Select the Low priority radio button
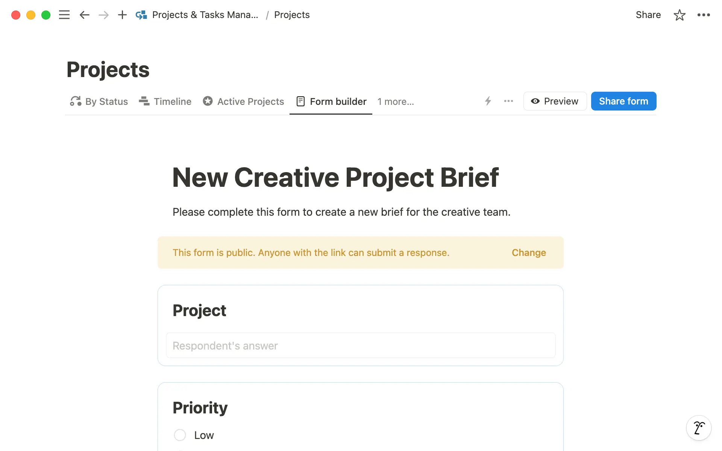722x451 pixels. [180, 435]
